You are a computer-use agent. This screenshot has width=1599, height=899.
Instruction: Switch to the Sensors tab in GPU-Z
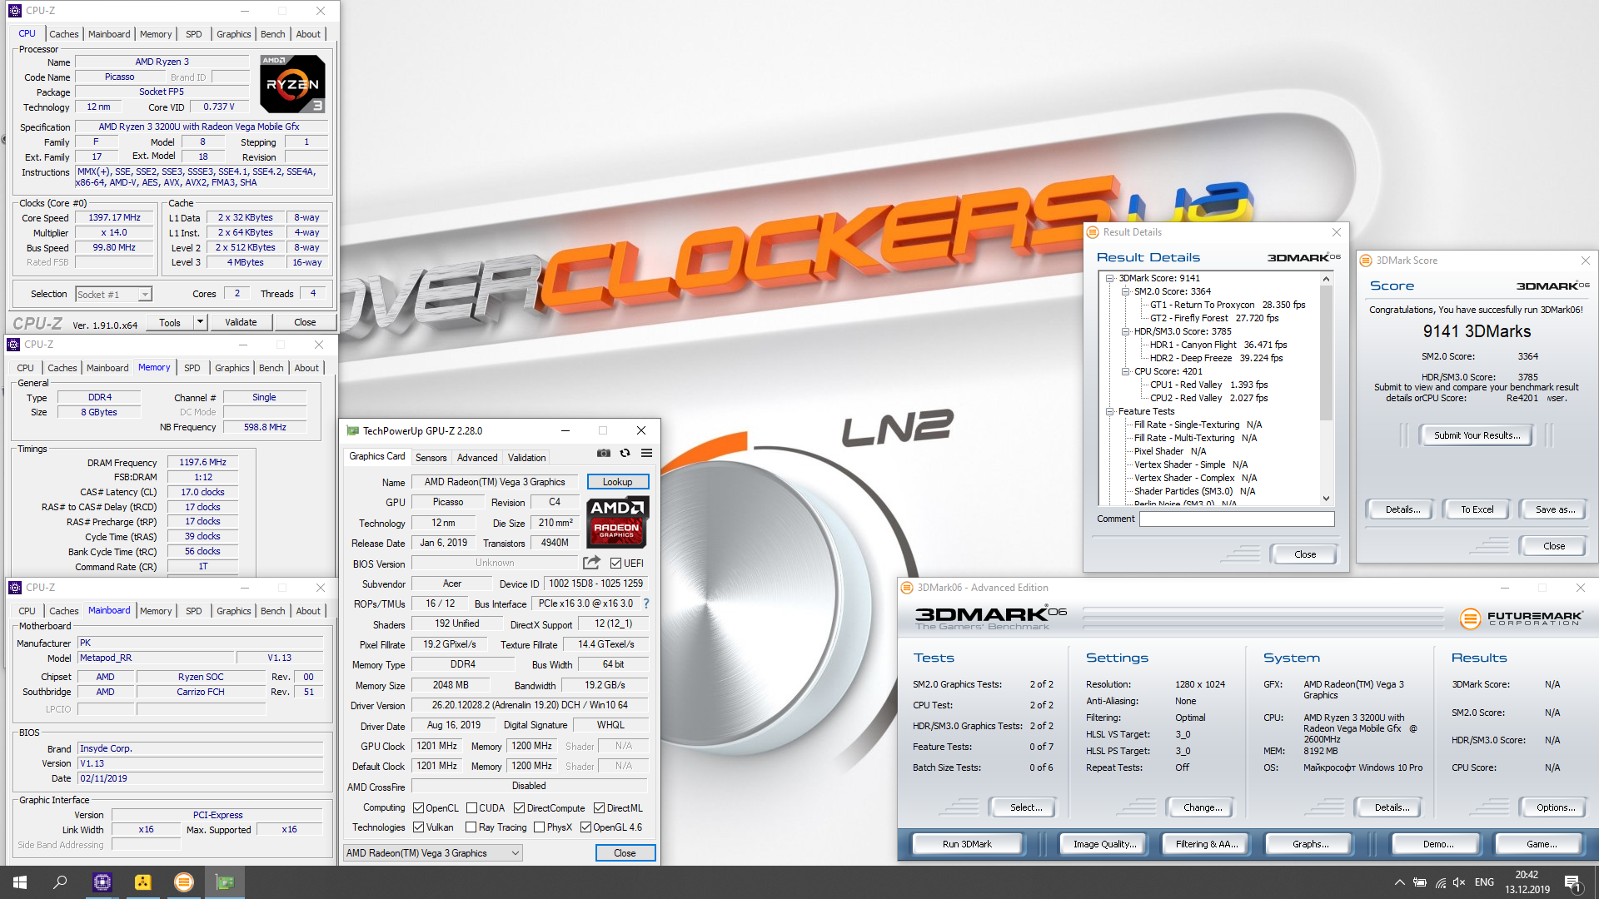[431, 458]
